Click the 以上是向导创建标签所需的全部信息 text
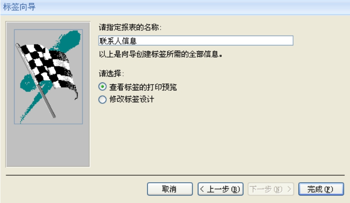 coord(160,54)
